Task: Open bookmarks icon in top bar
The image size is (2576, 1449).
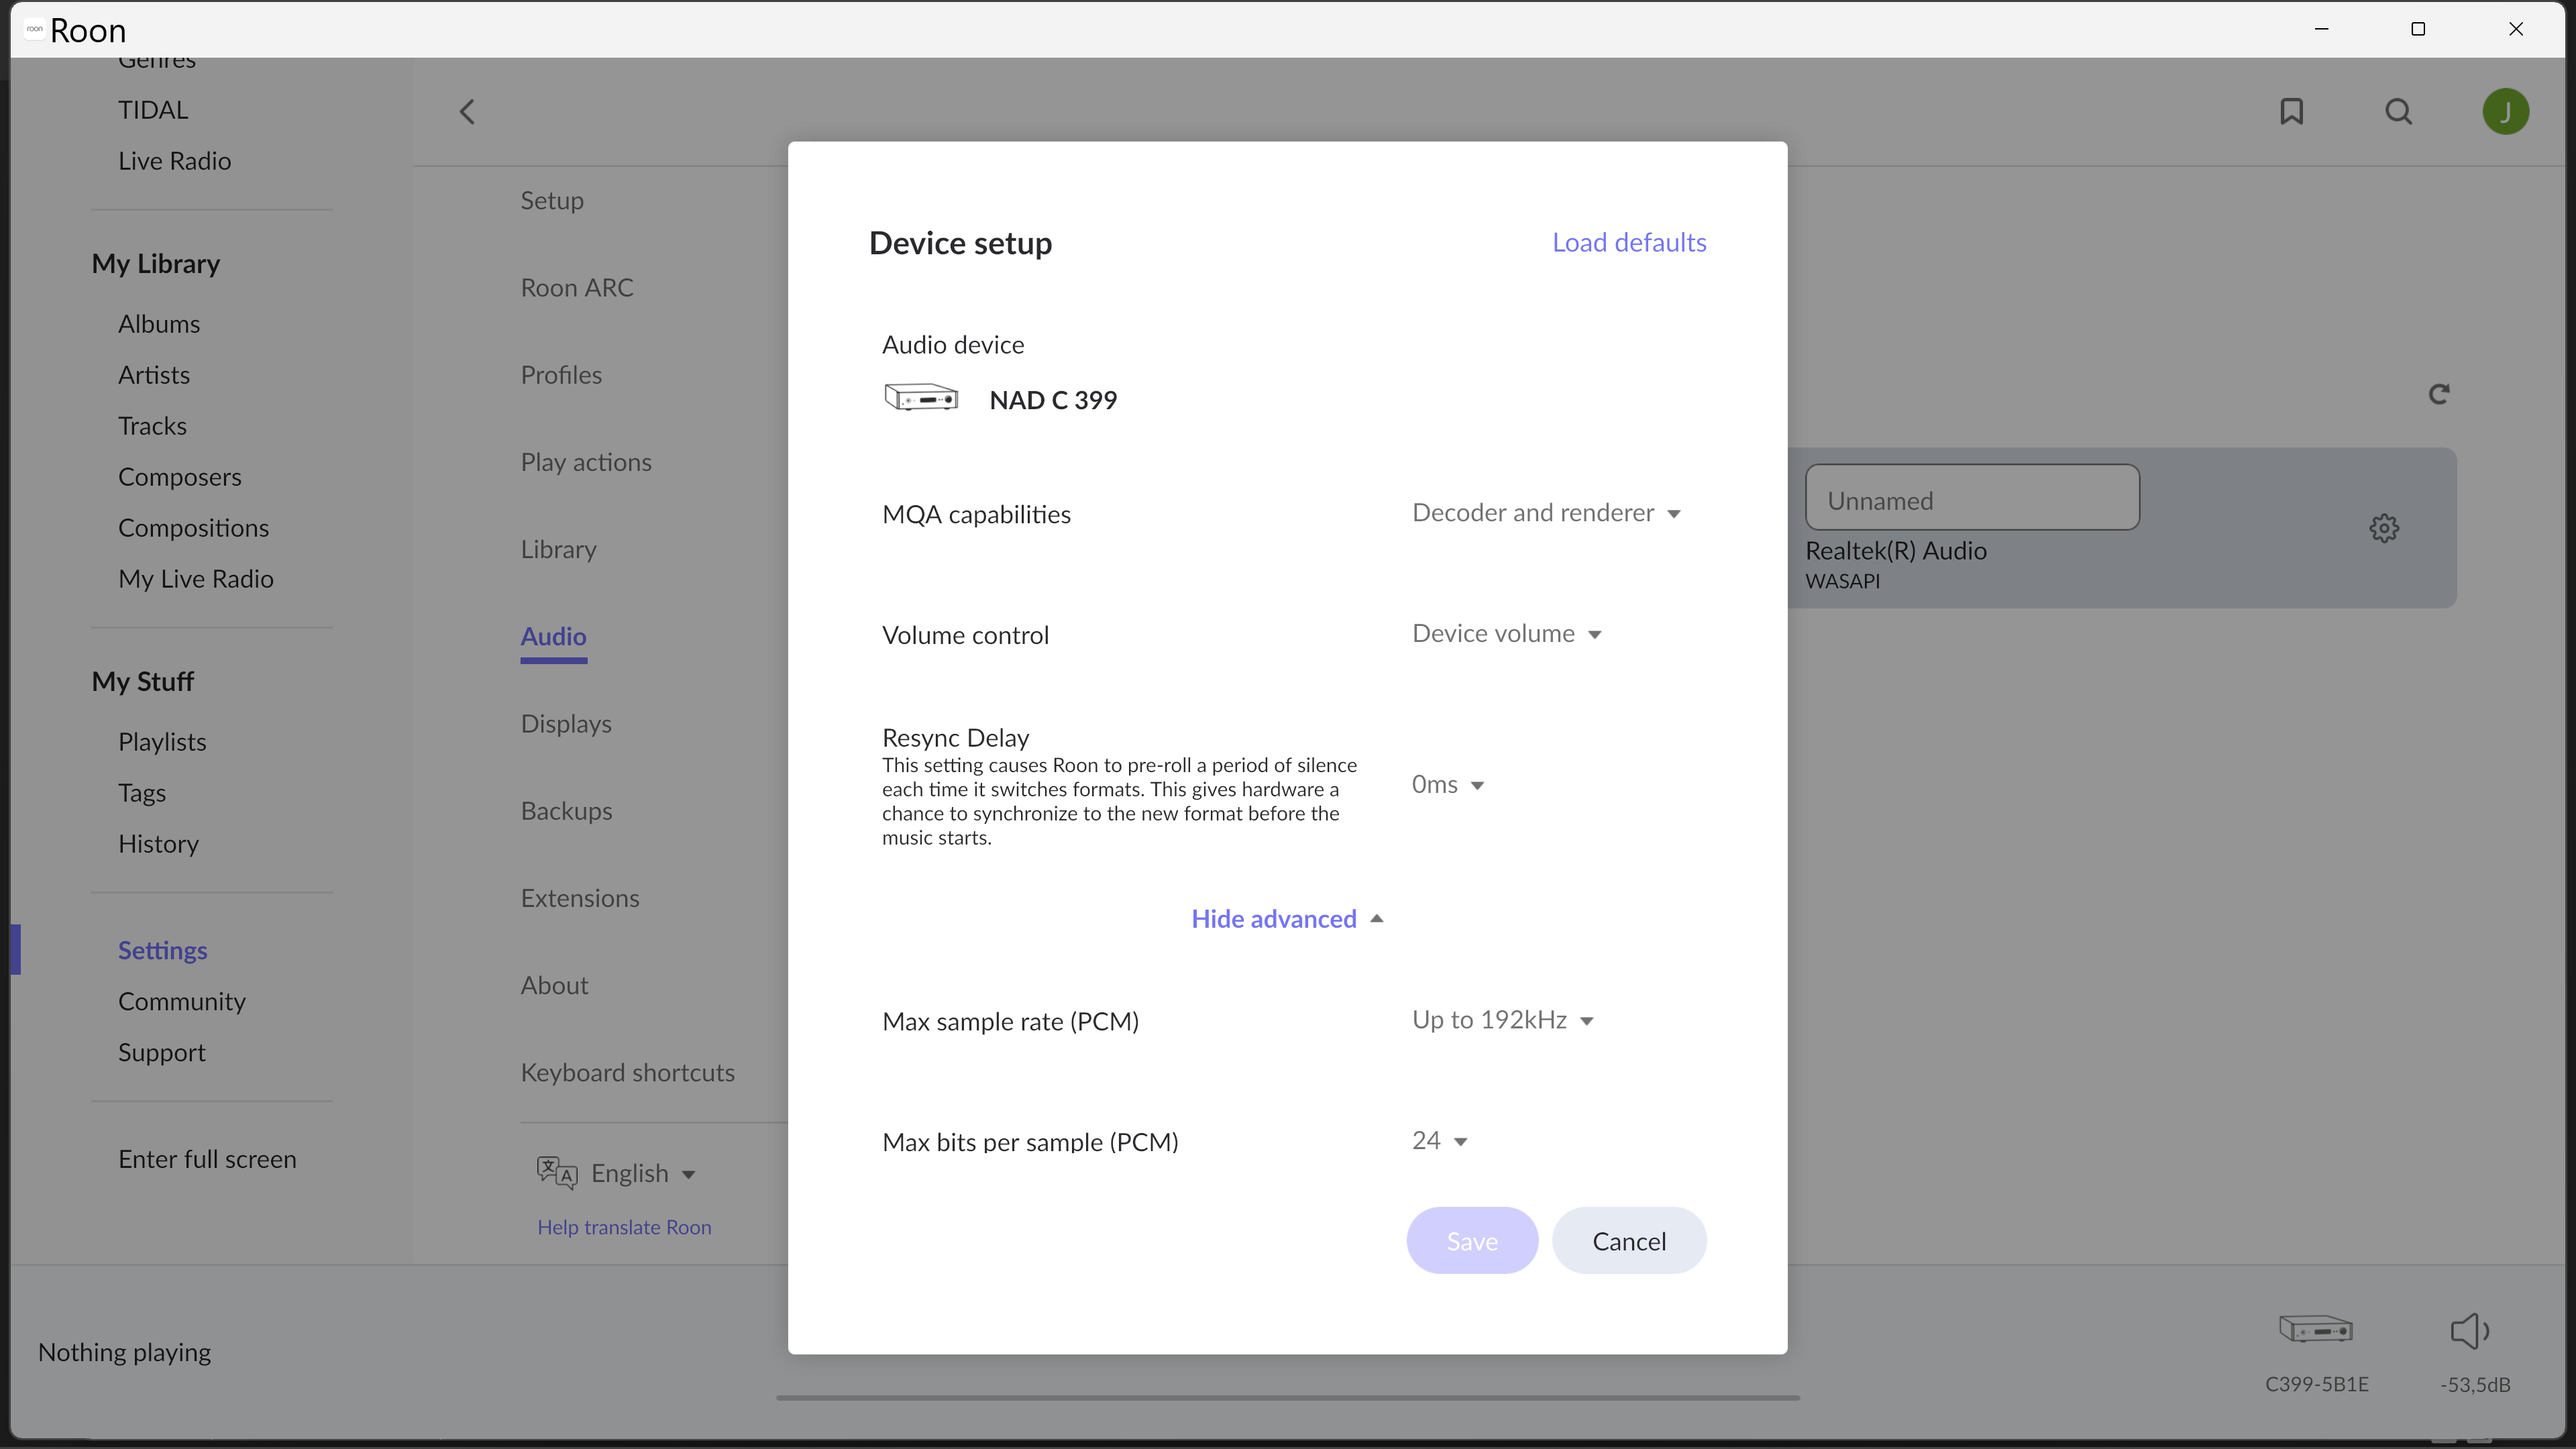Action: pos(2291,111)
